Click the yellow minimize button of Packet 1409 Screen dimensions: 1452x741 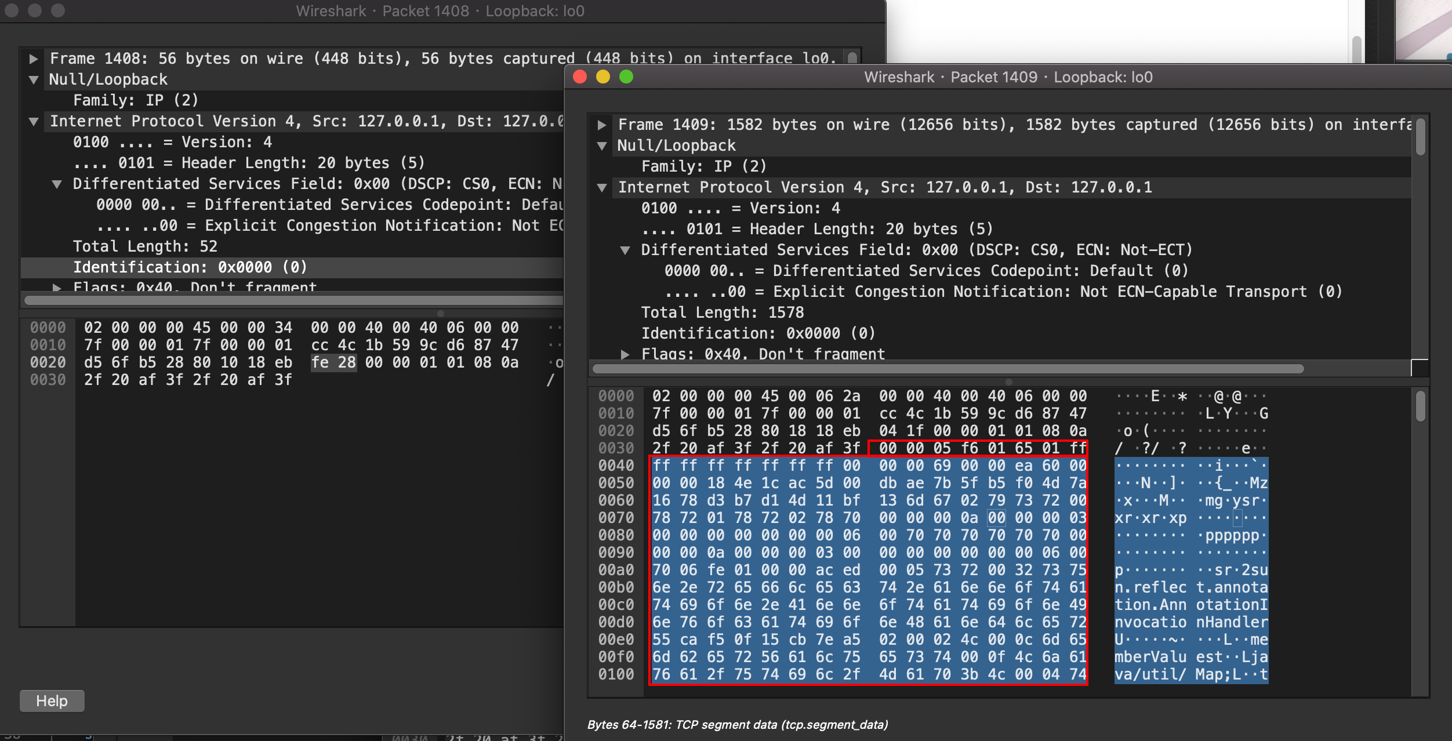click(x=603, y=77)
